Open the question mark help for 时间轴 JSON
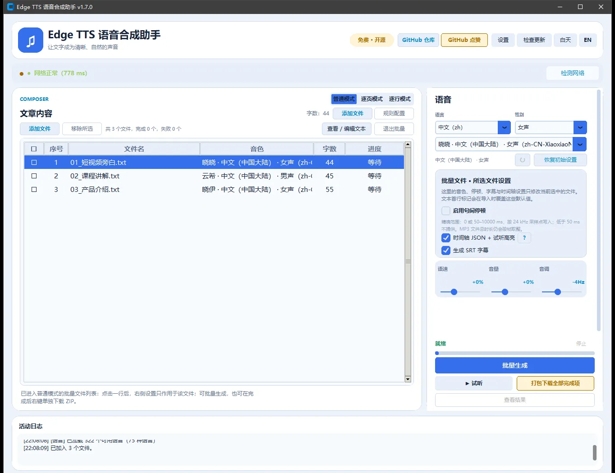 524,238
